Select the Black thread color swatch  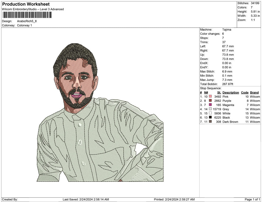210,117
